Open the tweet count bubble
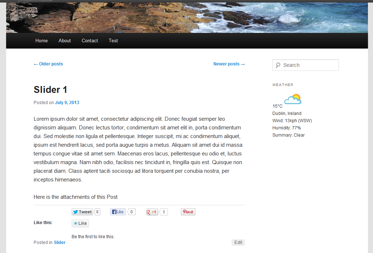 [x=97, y=212]
